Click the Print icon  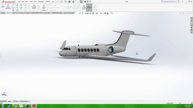tap(73, 1)
